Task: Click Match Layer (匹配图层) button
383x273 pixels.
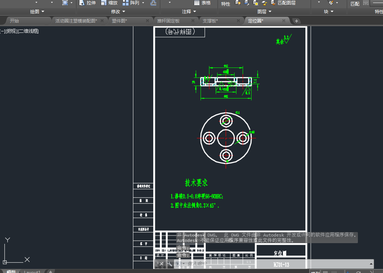Action: click(x=283, y=3)
